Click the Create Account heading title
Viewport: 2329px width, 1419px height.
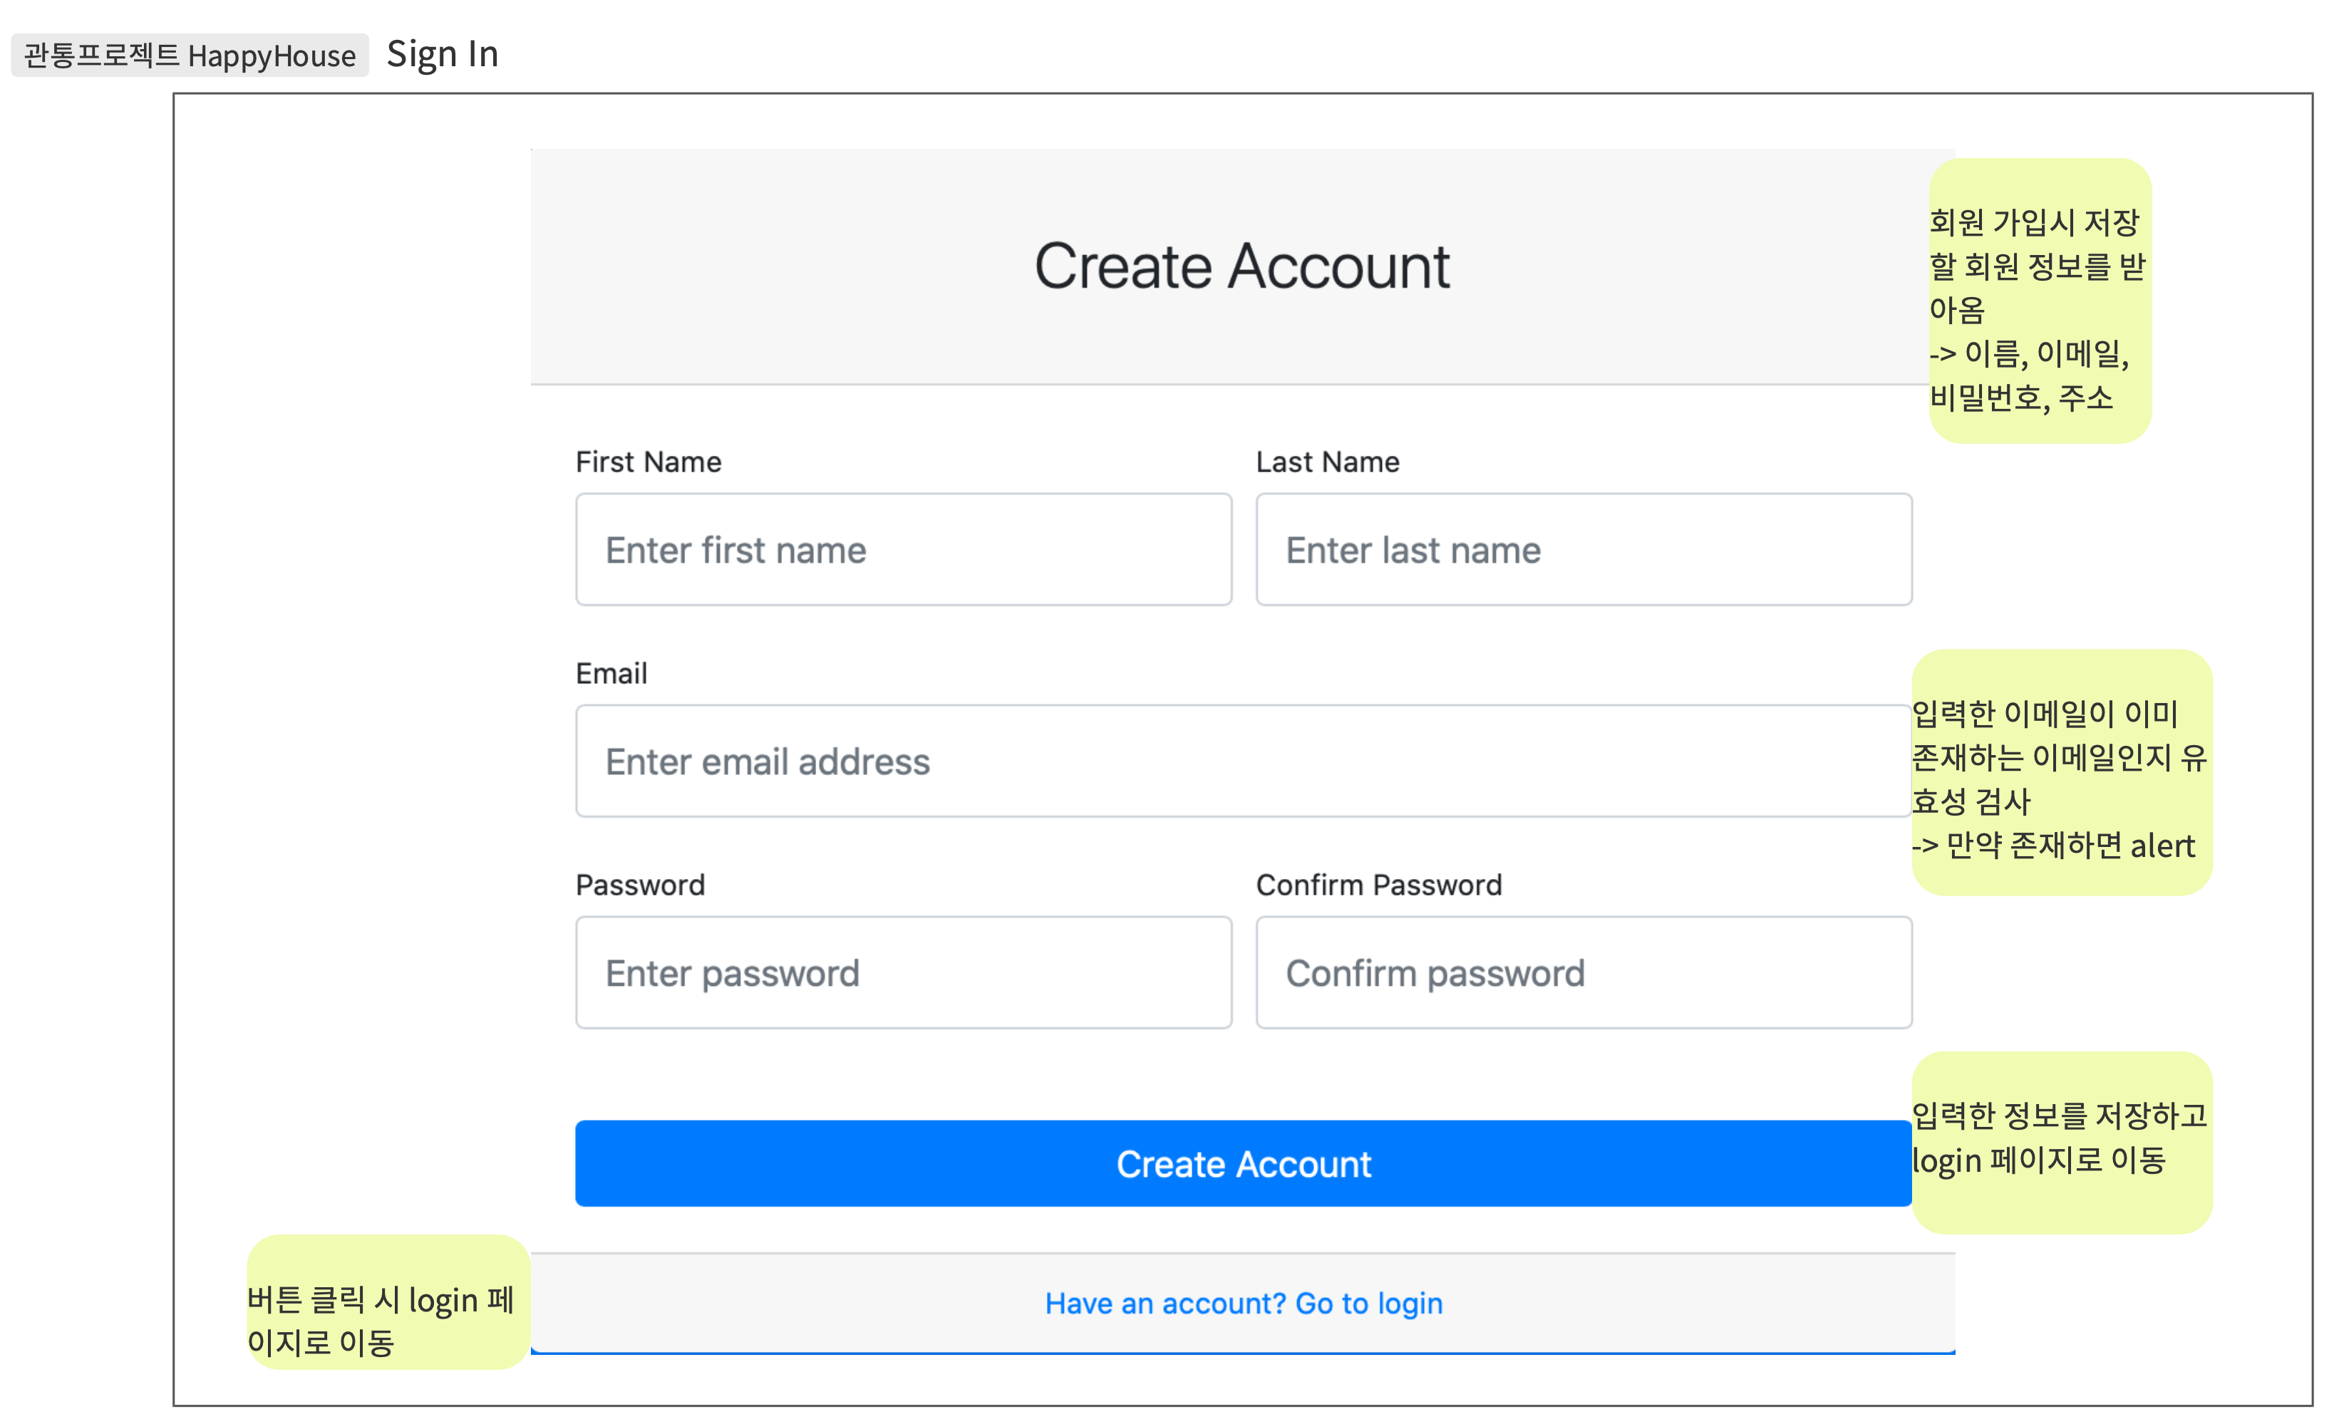tap(1241, 266)
